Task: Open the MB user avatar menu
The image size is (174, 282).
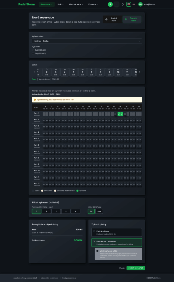Action: click(140, 4)
